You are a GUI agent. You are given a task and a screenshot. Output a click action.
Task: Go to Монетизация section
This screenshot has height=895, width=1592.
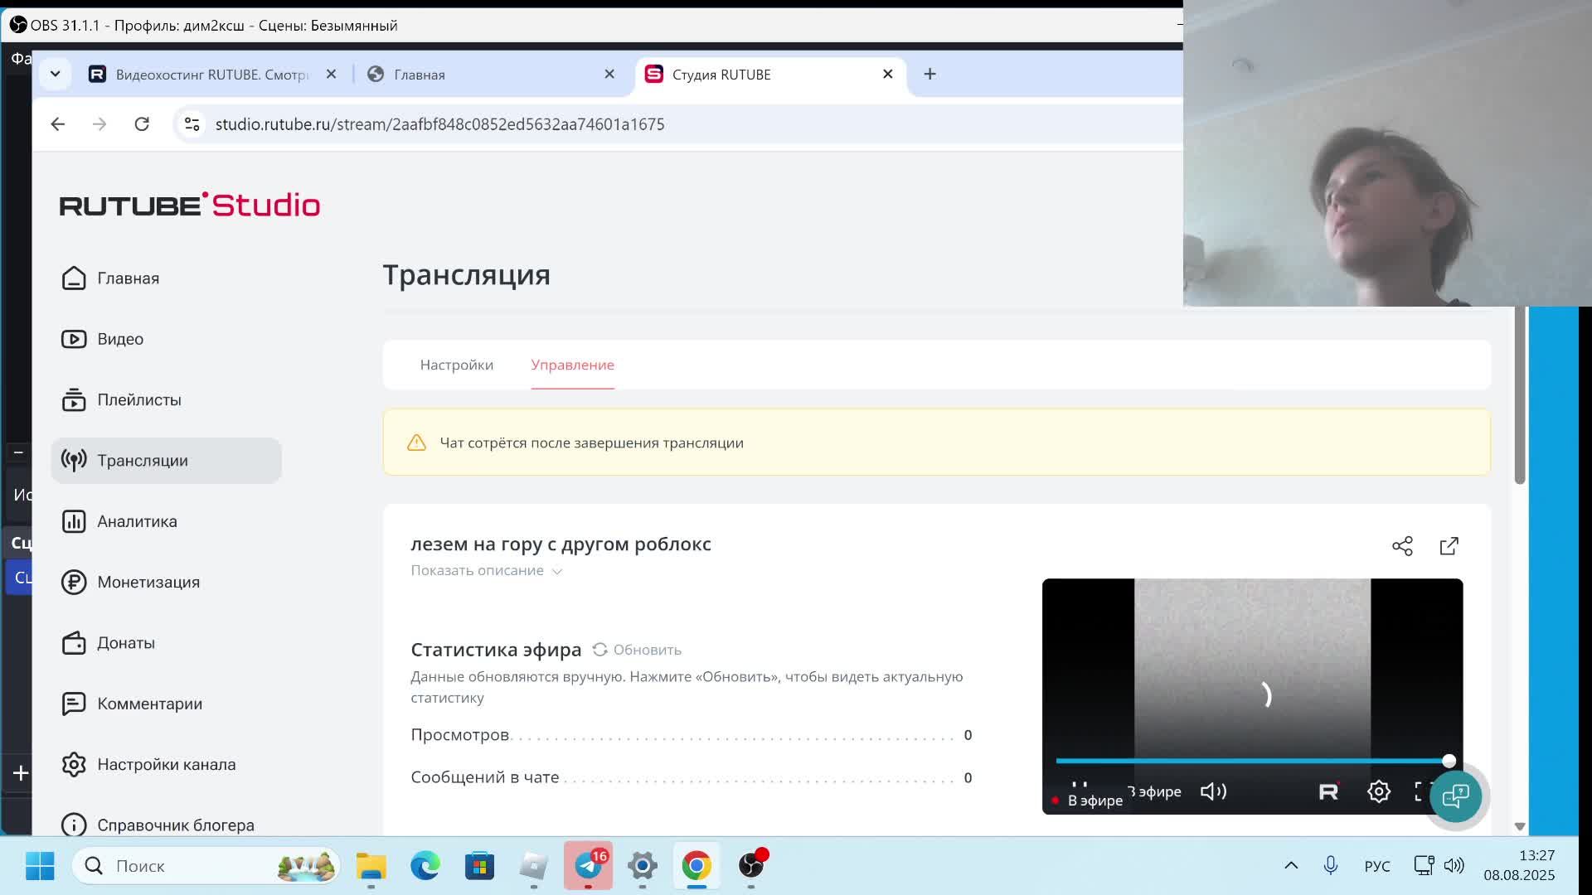(148, 582)
